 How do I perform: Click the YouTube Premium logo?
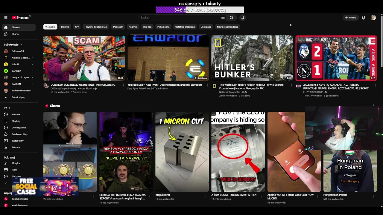(x=21, y=18)
